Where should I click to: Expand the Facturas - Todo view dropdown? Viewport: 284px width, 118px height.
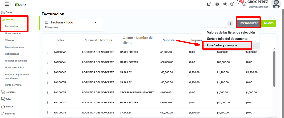pyautogui.click(x=96, y=22)
